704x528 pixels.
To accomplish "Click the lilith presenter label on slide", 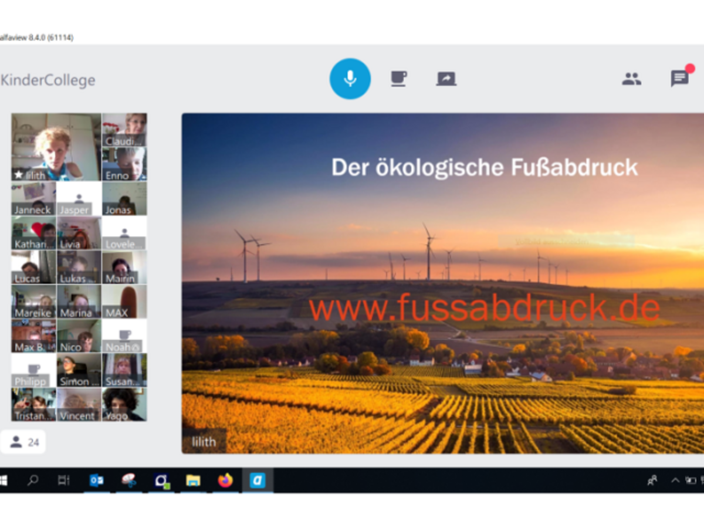I will click(x=204, y=442).
